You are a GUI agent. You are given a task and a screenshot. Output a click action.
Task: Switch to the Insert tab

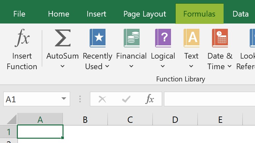(96, 14)
